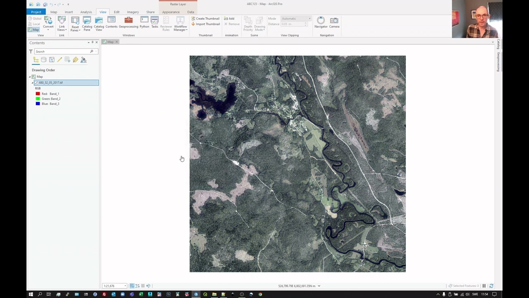Open the Catalog Pane
Viewport: 529px width, 298px height.
click(87, 24)
